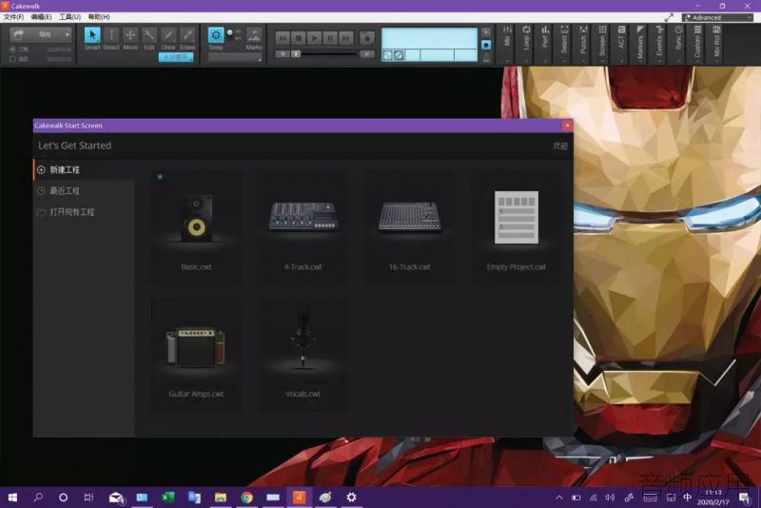The width and height of the screenshot is (761, 508).
Task: Select 打开现有工程 in Start Screen sidebar
Action: click(84, 212)
